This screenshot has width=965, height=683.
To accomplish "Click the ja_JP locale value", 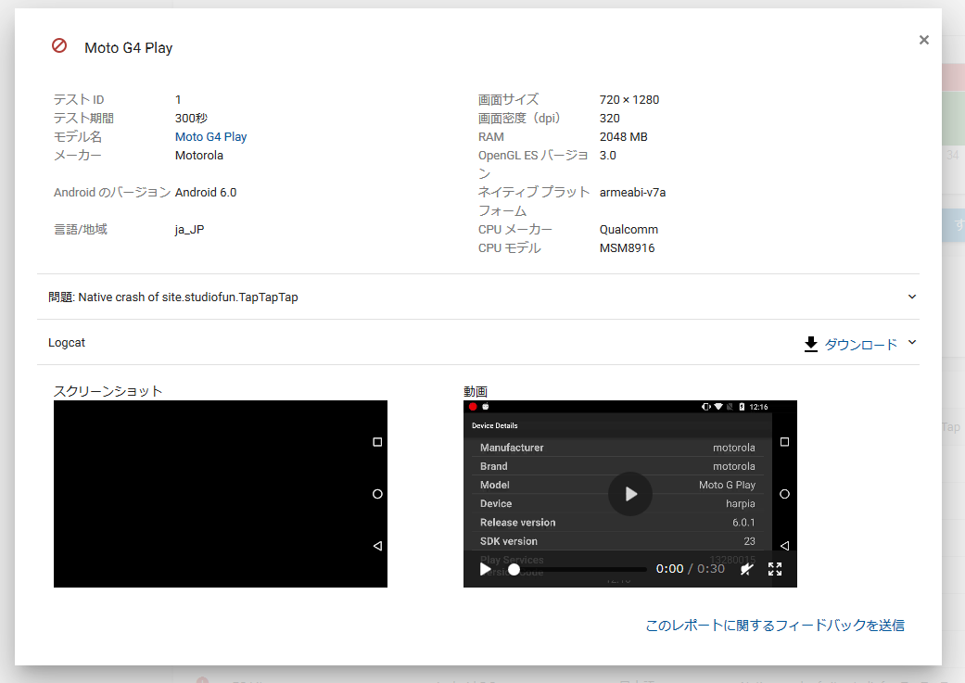I will click(x=189, y=230).
